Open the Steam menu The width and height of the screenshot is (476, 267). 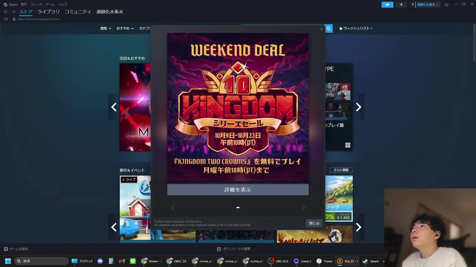(10, 4)
